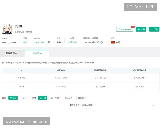Click the 近7日日均收入 column header
The height and width of the screenshot is (128, 160).
click(x=101, y=70)
